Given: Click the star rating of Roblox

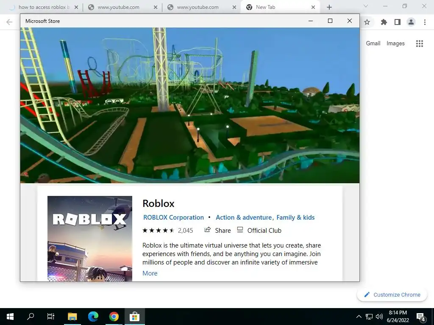Looking at the screenshot, I should tap(159, 230).
